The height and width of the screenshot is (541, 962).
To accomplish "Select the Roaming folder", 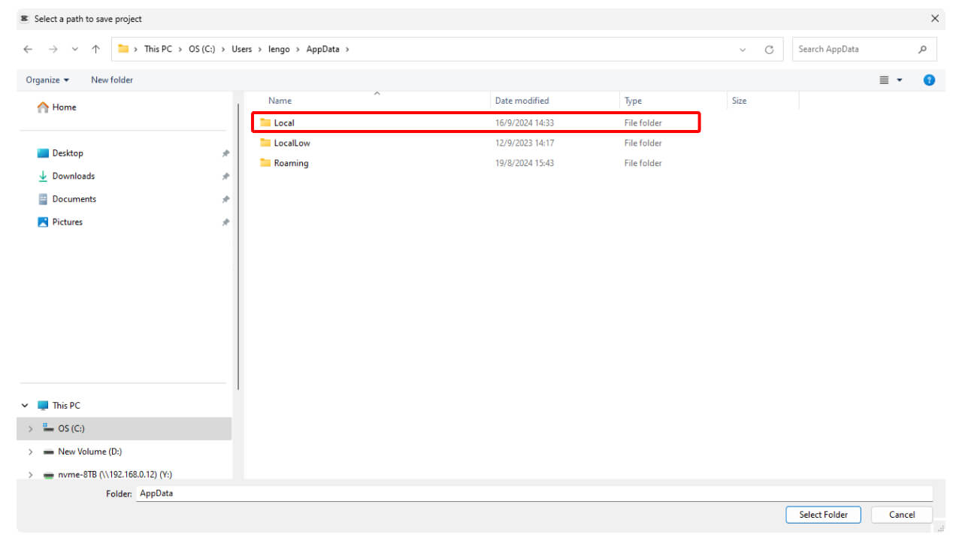I will [x=291, y=163].
